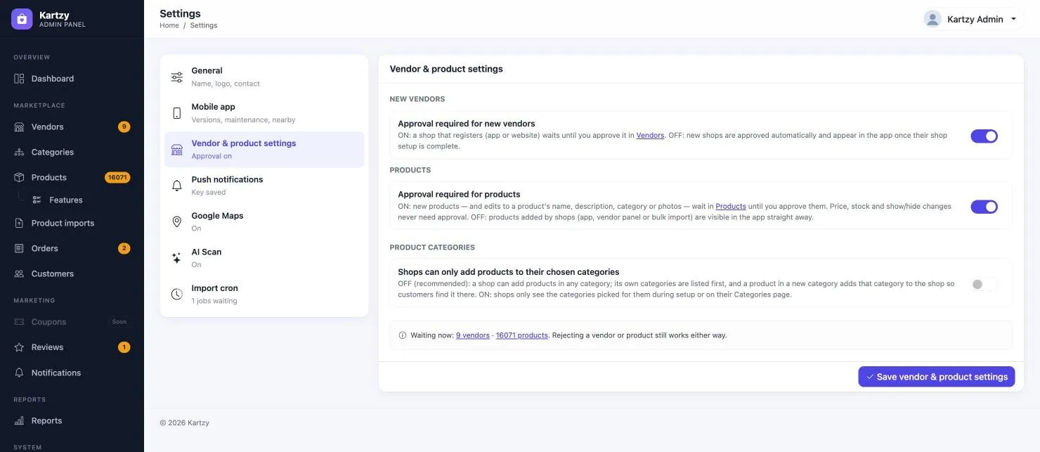Open Reviews in the sidebar
Viewport: 1040px width, 452px height.
coord(72,347)
